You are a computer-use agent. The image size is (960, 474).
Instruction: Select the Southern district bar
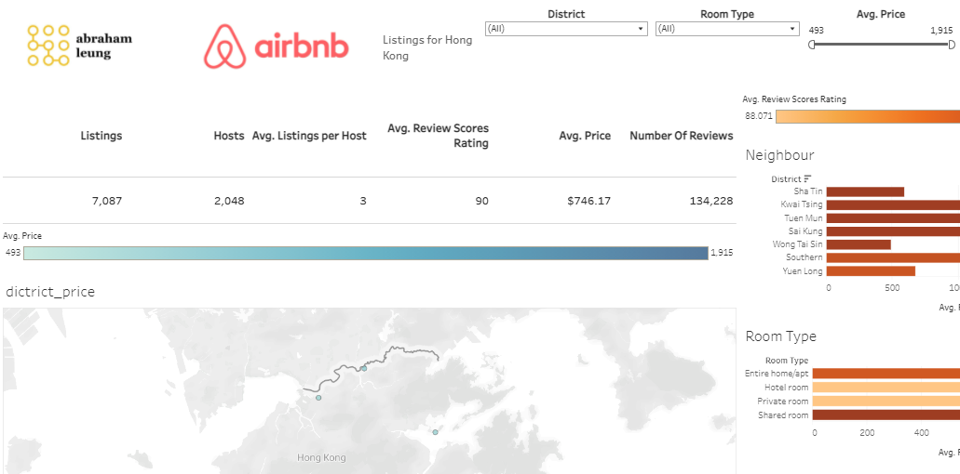click(x=893, y=257)
